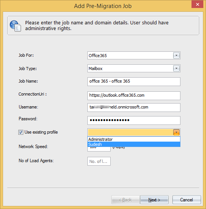Click the ConnectionUri input field
206x209 pixels.
(x=134, y=96)
